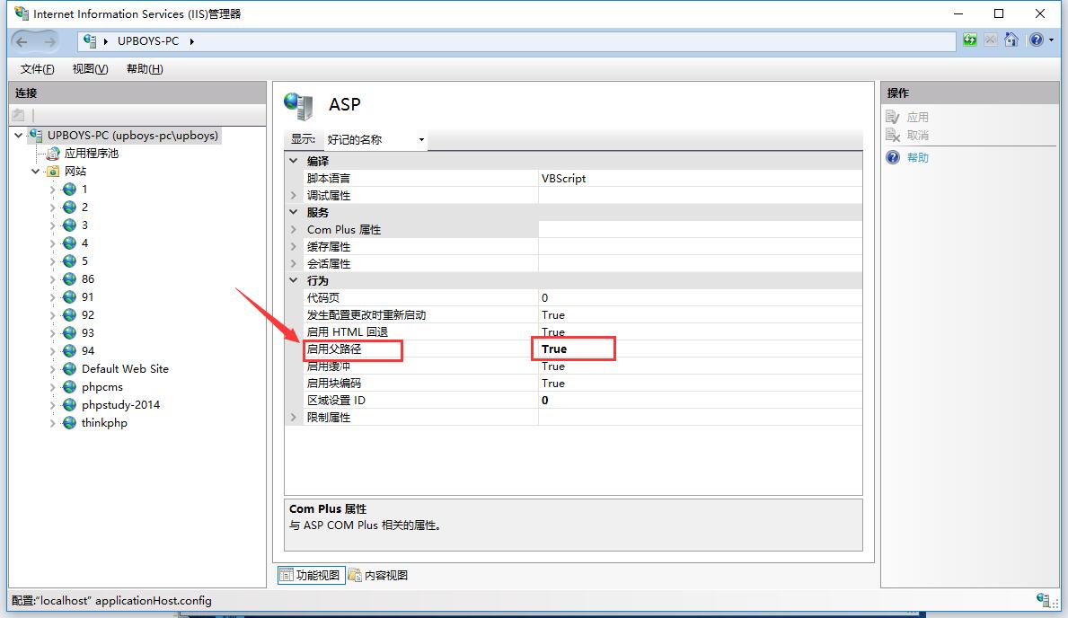Screen dimensions: 1068x618
Task: Click the server icon in address bar
Action: click(x=89, y=41)
